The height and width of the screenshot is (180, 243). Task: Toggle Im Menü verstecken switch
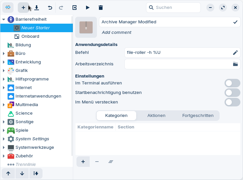coord(232,102)
